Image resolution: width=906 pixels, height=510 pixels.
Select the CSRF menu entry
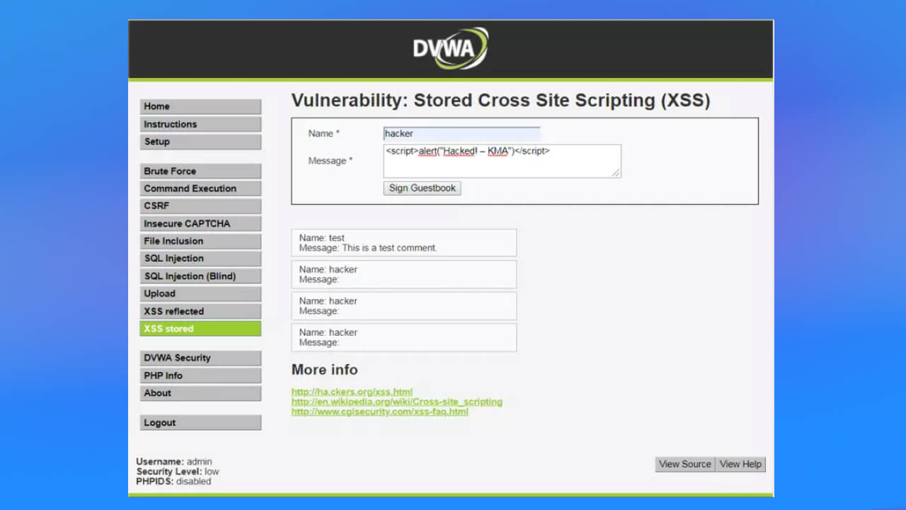(200, 206)
